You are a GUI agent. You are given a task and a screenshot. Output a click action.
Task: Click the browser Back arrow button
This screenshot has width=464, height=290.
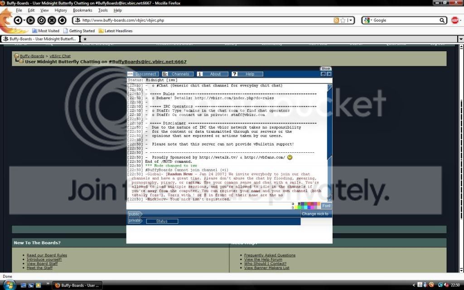18,20
